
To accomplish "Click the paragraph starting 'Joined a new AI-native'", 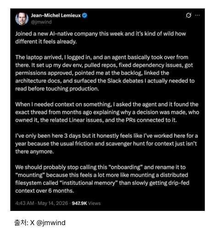I will [x=101, y=38].
